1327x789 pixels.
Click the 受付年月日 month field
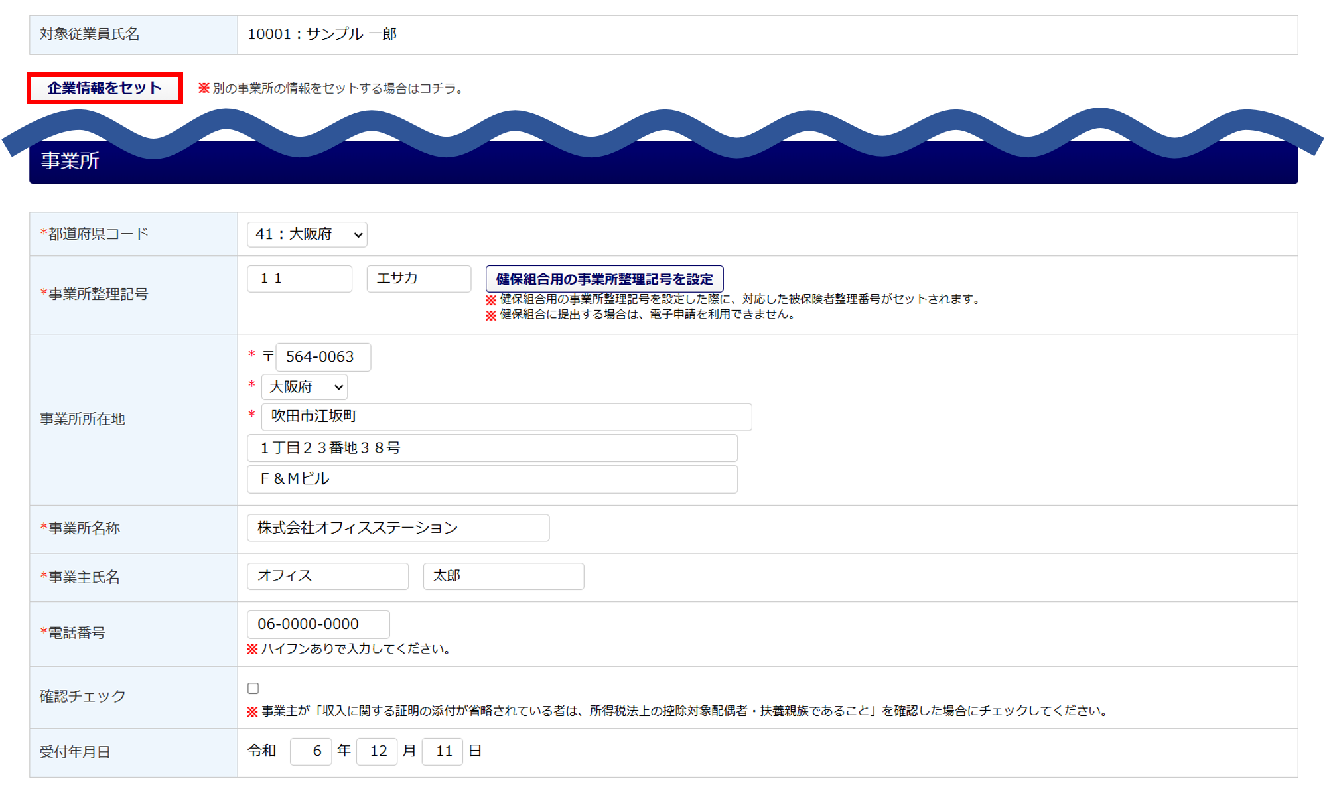[377, 751]
